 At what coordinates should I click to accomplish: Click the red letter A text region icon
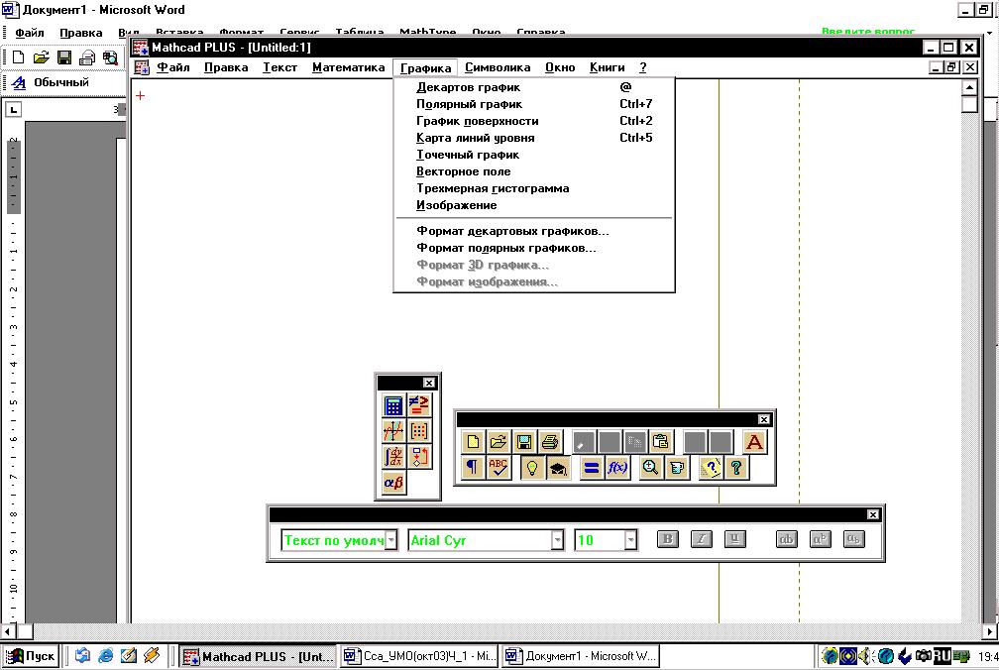(754, 441)
